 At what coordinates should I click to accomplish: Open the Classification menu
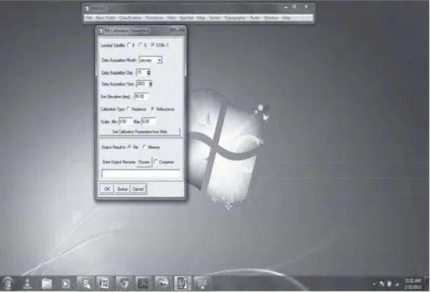[130, 18]
